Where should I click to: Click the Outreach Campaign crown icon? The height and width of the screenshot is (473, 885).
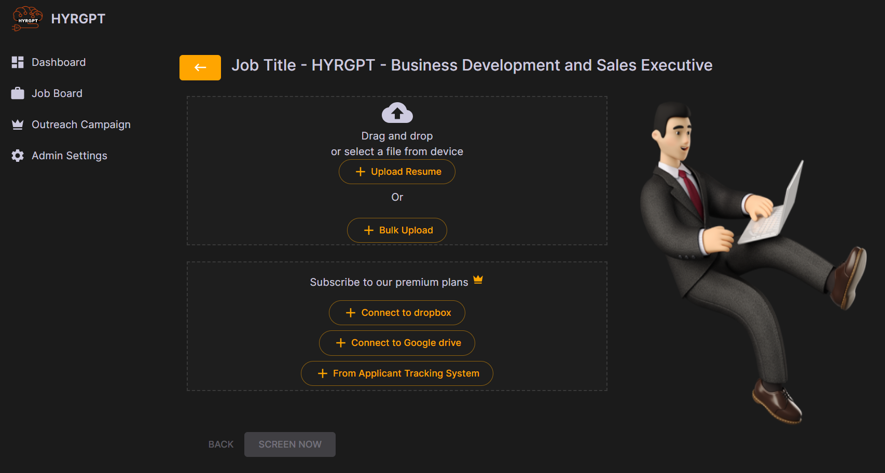pyautogui.click(x=18, y=124)
